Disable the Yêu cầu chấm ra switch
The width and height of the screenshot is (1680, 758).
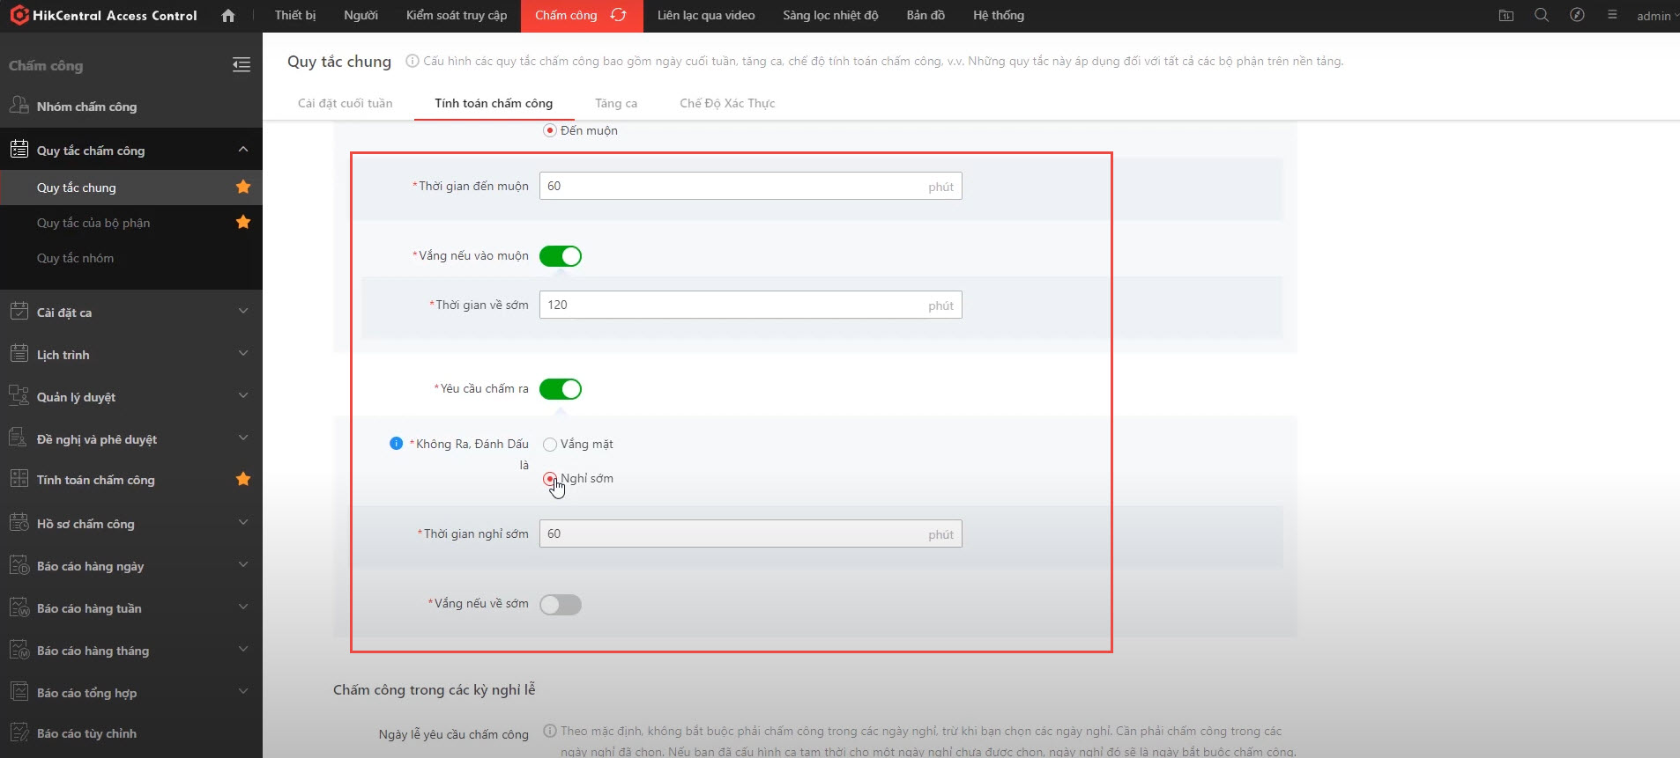(x=561, y=389)
